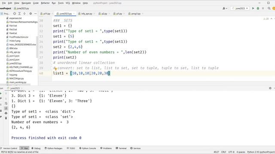Open Run panel settings gear
Viewport: 275px width, 154px height.
coord(270,88)
